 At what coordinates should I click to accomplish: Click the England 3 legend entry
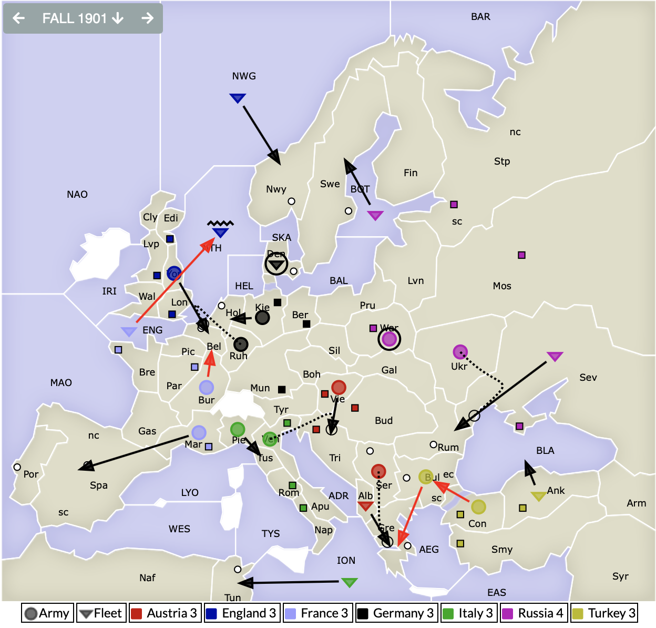coord(242,613)
